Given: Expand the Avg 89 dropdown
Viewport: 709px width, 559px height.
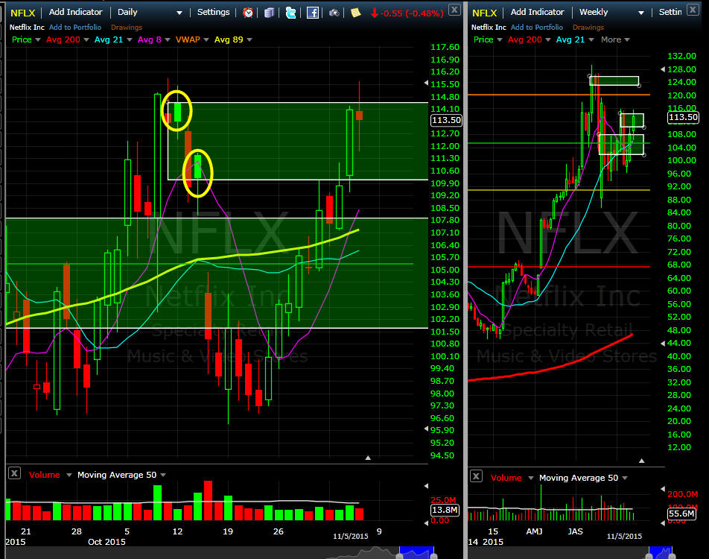Looking at the screenshot, I should pyautogui.click(x=249, y=40).
